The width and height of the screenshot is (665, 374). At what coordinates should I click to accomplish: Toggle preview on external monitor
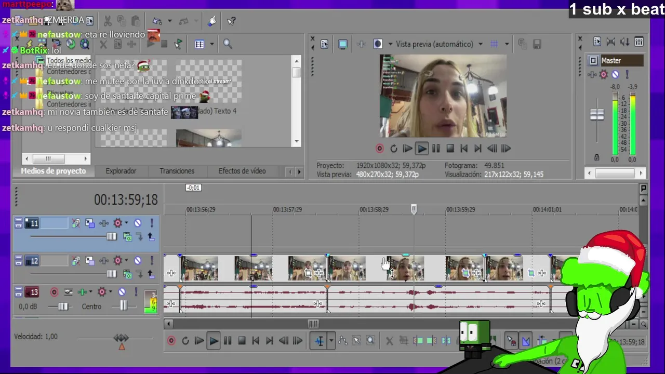pos(342,44)
